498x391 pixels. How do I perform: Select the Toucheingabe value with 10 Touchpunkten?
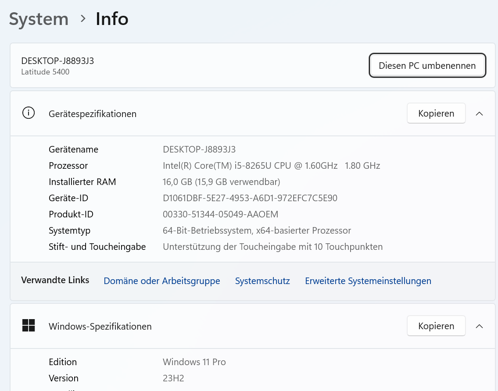click(x=272, y=247)
